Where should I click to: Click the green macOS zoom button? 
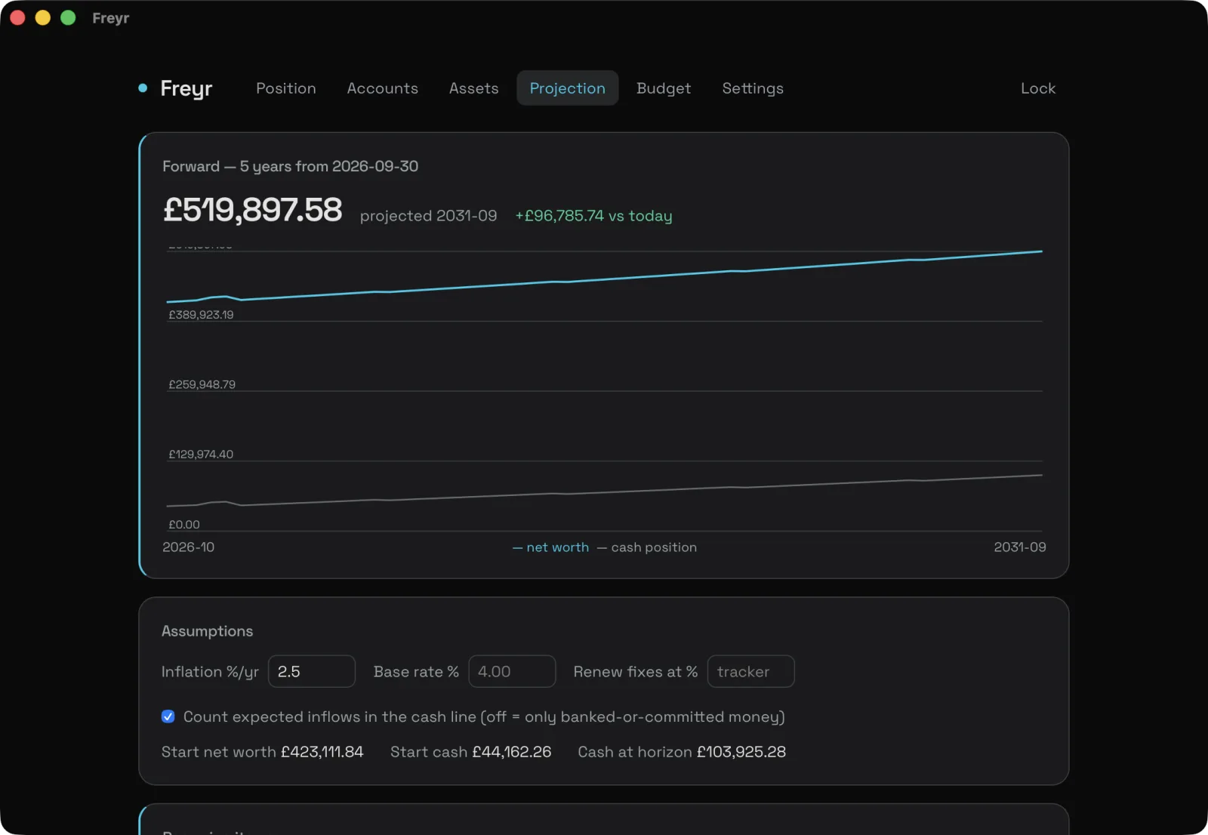[68, 17]
